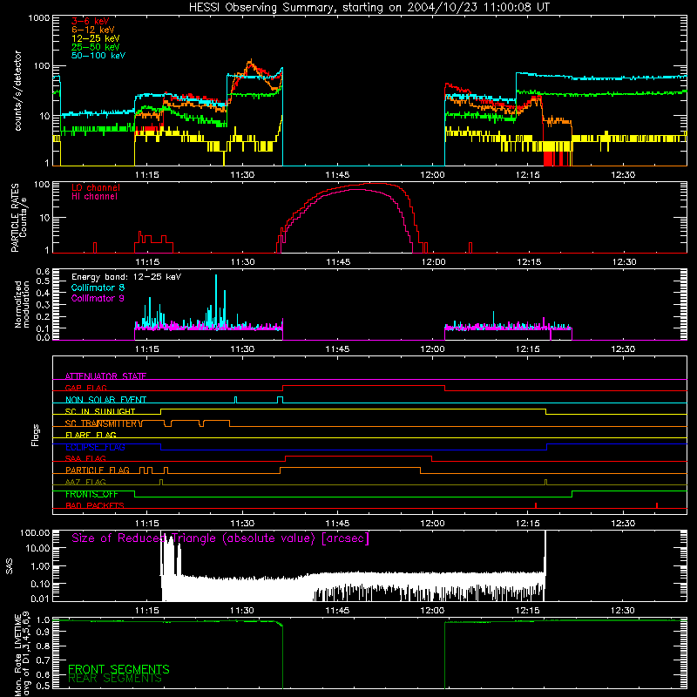Screen dimensions: 697x697
Task: Click the first NON_SOLAR_EVENT pulse near 11:29
Action: [235, 400]
